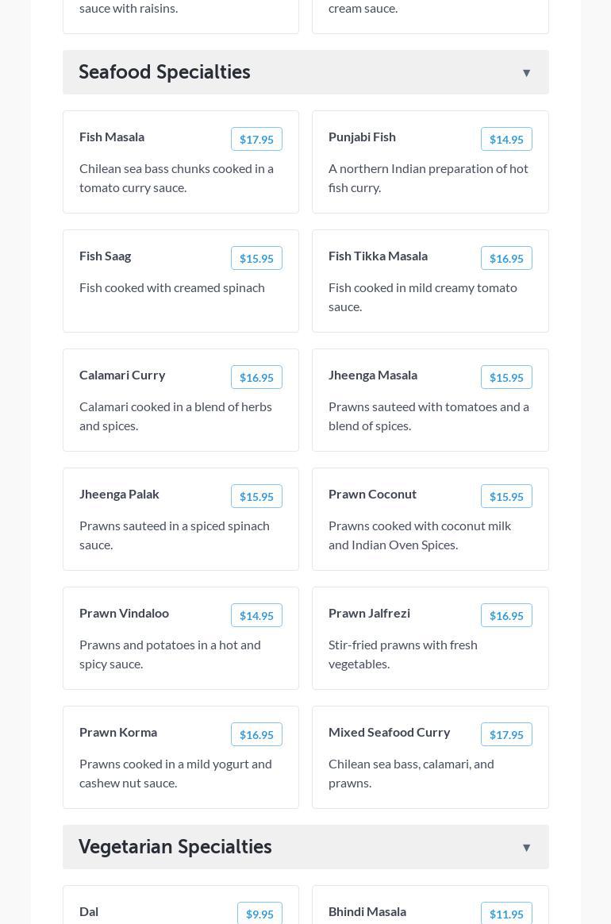The width and height of the screenshot is (611, 924).
Task: Select the Fish Masala $17.95 price tag
Action: (256, 140)
